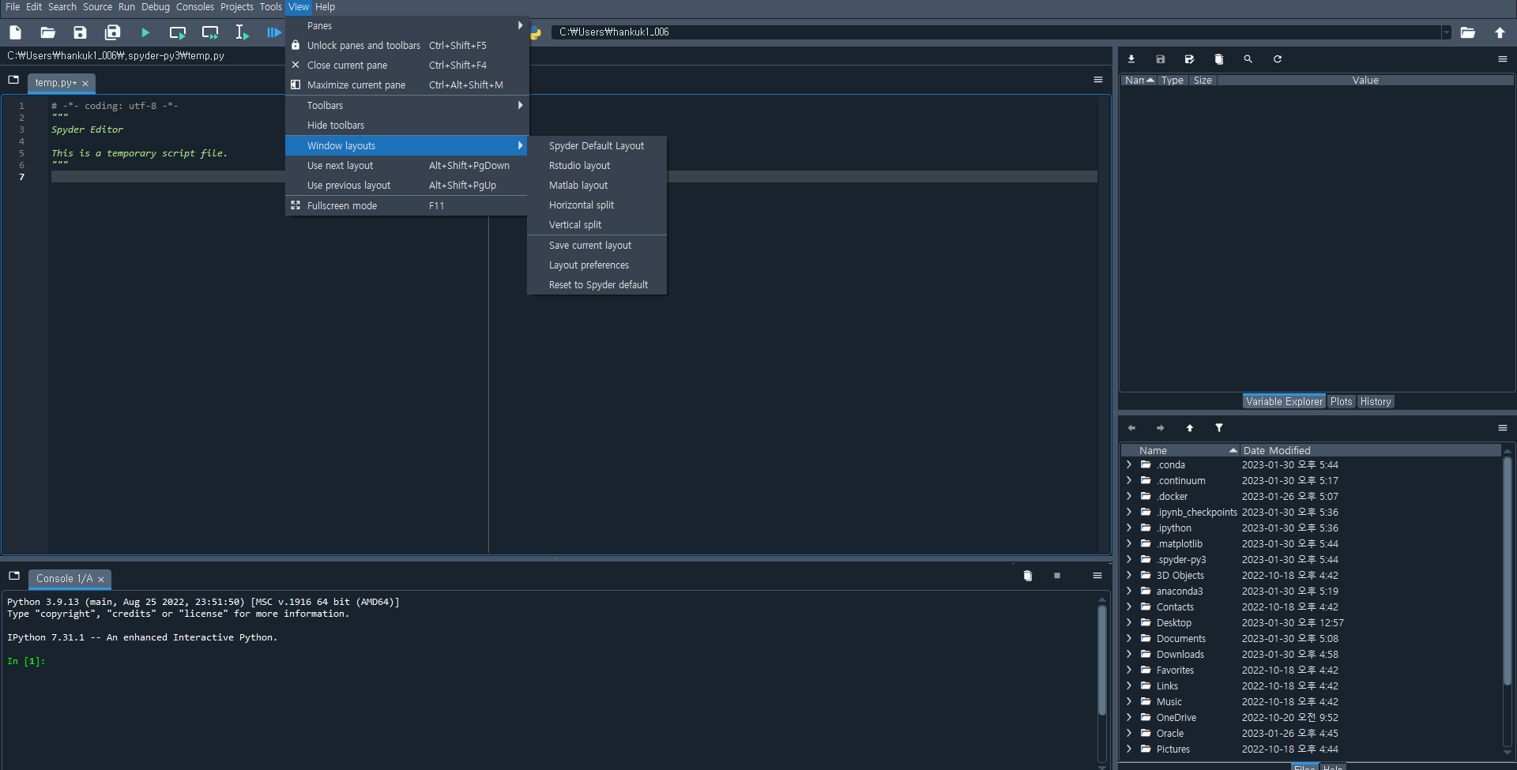1517x770 pixels.
Task: Select Vertical split layout
Action: tap(597, 225)
